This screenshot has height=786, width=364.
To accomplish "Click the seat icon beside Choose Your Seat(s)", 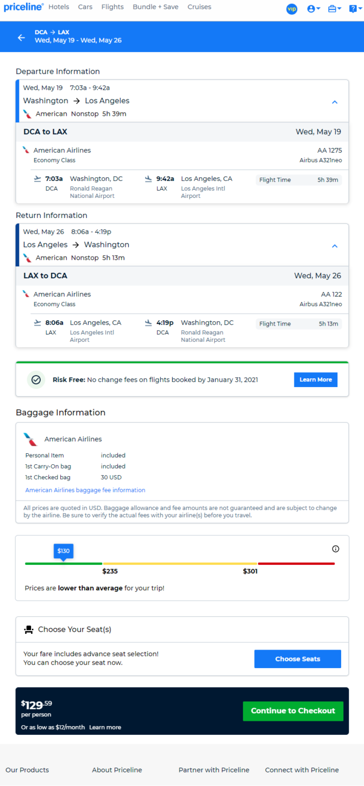I will click(x=29, y=629).
